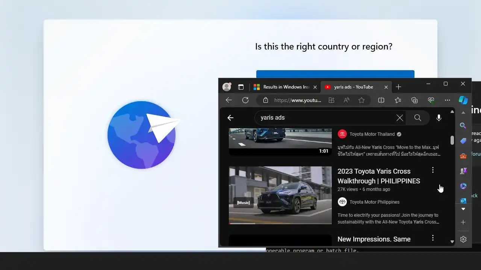This screenshot has width=481, height=270.
Task: Click the YouTube page scrollbar thumb
Action: click(452, 140)
